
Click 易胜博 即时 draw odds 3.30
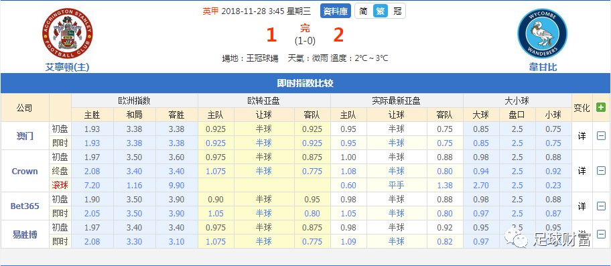[135, 242]
